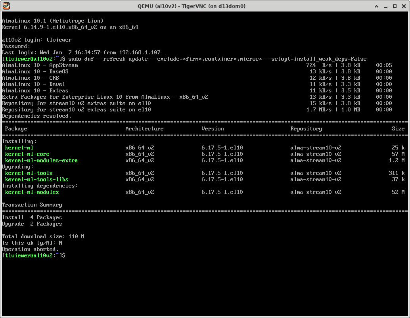Click the QEMU (al10v2) window title

pyautogui.click(x=191, y=6)
